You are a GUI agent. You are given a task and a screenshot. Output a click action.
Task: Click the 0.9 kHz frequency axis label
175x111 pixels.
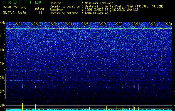coord(3,64)
